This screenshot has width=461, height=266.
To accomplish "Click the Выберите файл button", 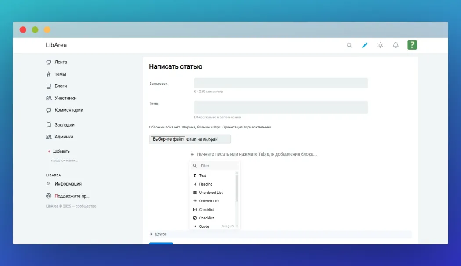I will 168,139.
